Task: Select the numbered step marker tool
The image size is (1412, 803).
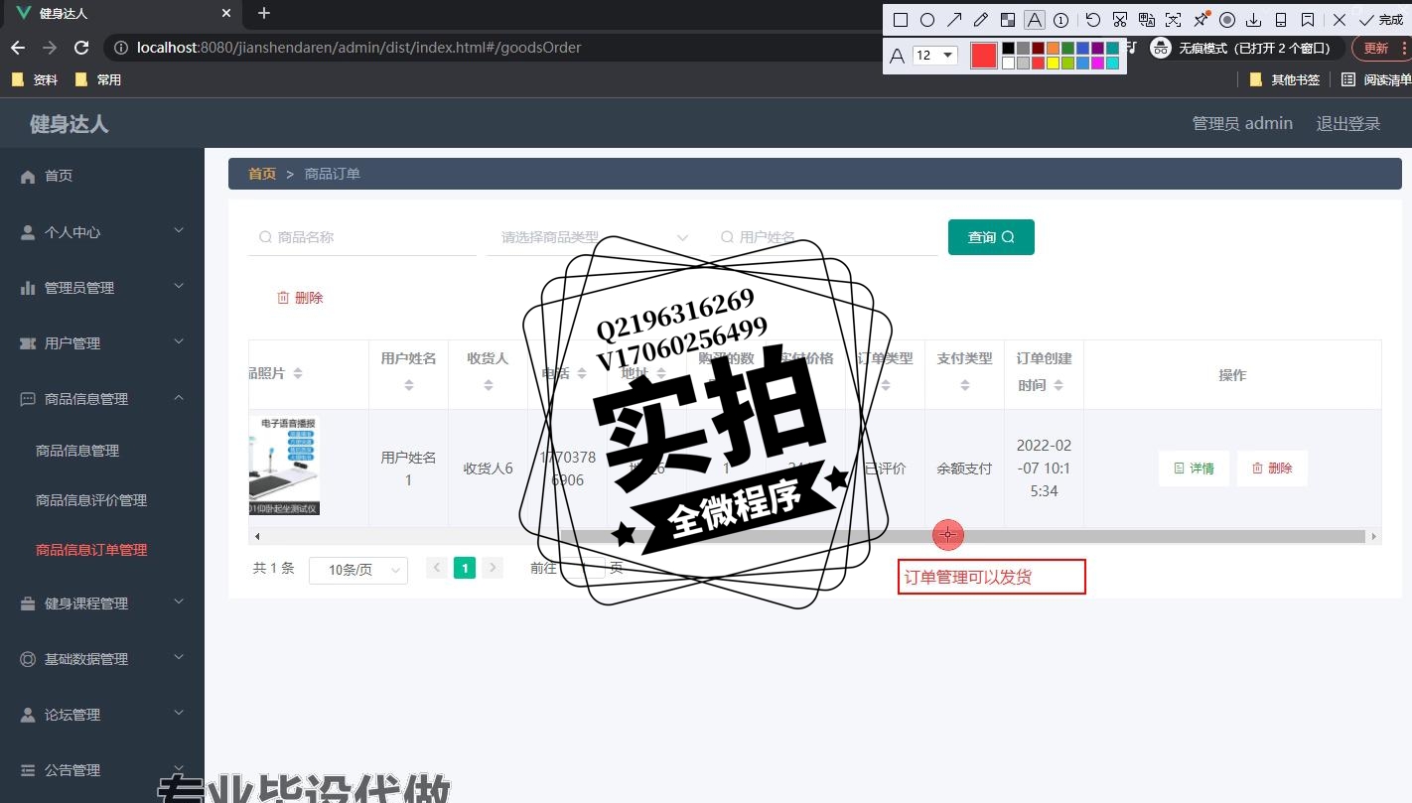Action: click(1061, 20)
